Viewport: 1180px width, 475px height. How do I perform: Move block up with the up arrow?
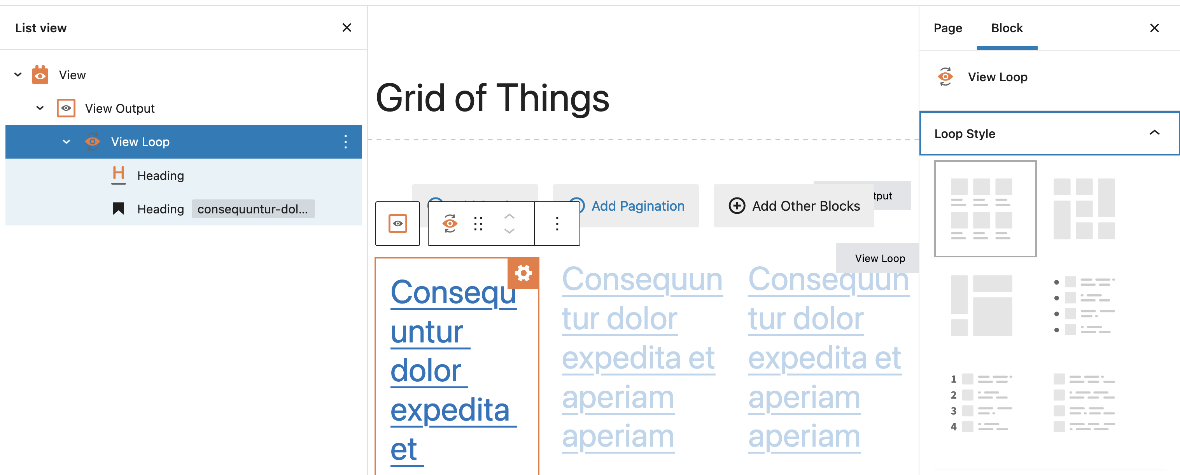pyautogui.click(x=509, y=216)
